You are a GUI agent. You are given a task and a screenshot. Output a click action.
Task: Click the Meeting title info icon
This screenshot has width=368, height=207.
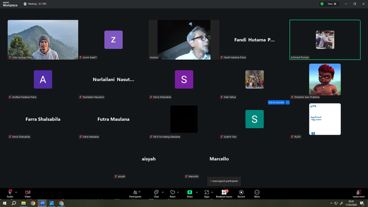[x=25, y=4]
